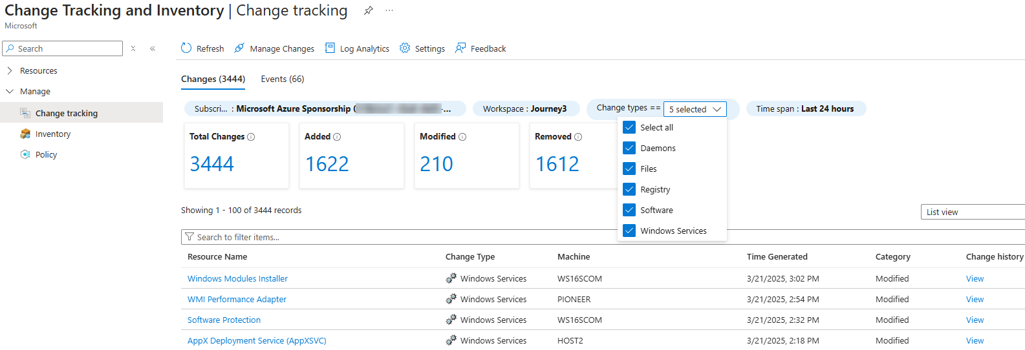Open Inventory in the sidebar

pyautogui.click(x=53, y=134)
